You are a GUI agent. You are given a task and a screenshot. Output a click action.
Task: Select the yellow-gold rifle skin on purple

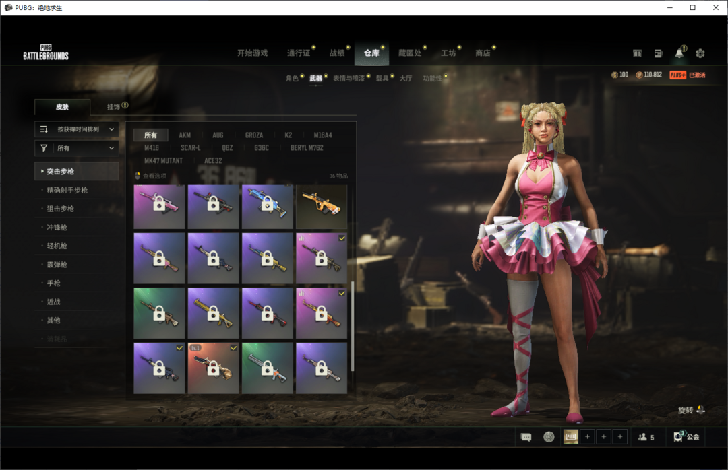(214, 313)
